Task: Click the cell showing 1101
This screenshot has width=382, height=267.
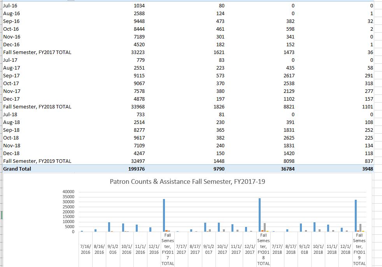Action: pyautogui.click(x=367, y=107)
